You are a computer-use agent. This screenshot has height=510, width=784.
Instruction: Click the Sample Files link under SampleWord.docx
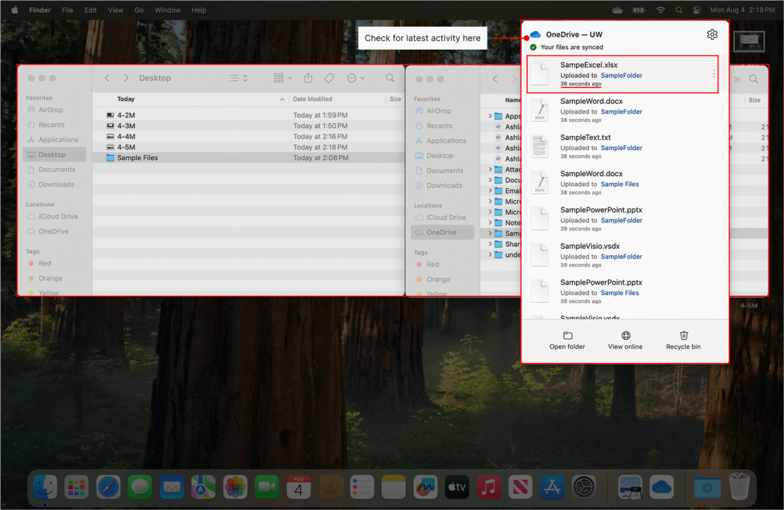619,183
